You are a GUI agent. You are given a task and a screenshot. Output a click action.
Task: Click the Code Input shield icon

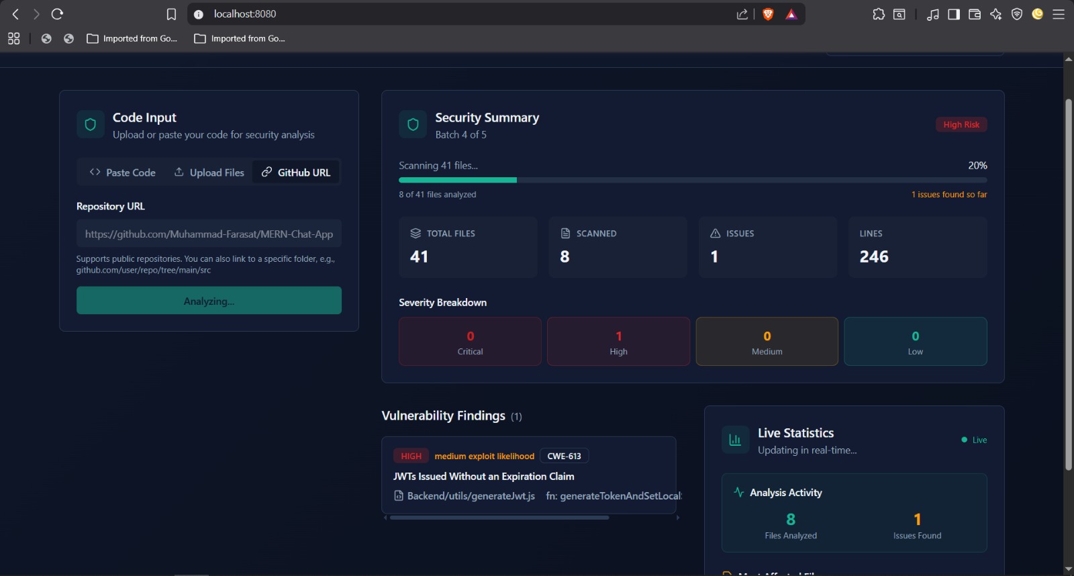91,124
